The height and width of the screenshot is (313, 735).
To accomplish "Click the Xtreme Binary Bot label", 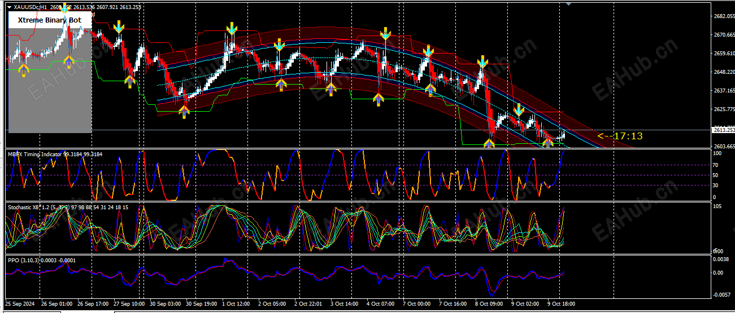I will pos(50,20).
